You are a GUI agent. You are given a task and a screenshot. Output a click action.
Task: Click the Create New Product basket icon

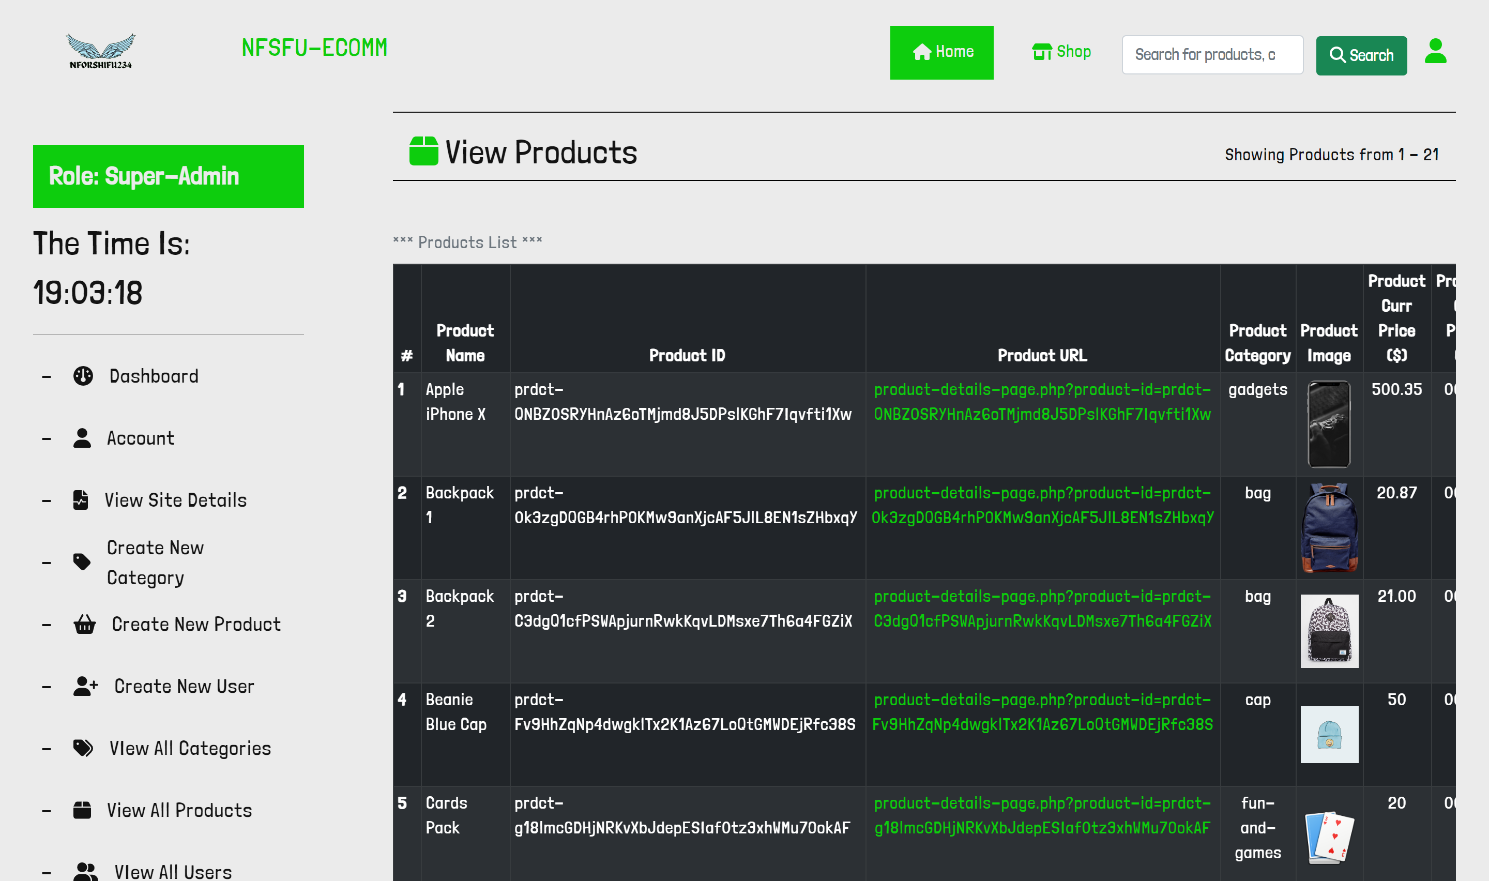pyautogui.click(x=84, y=624)
